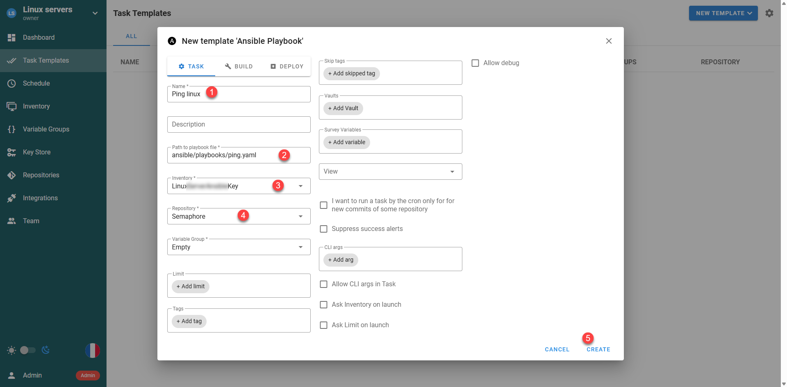Open Key Store using its key icon
This screenshot has height=387, width=787.
click(11, 152)
